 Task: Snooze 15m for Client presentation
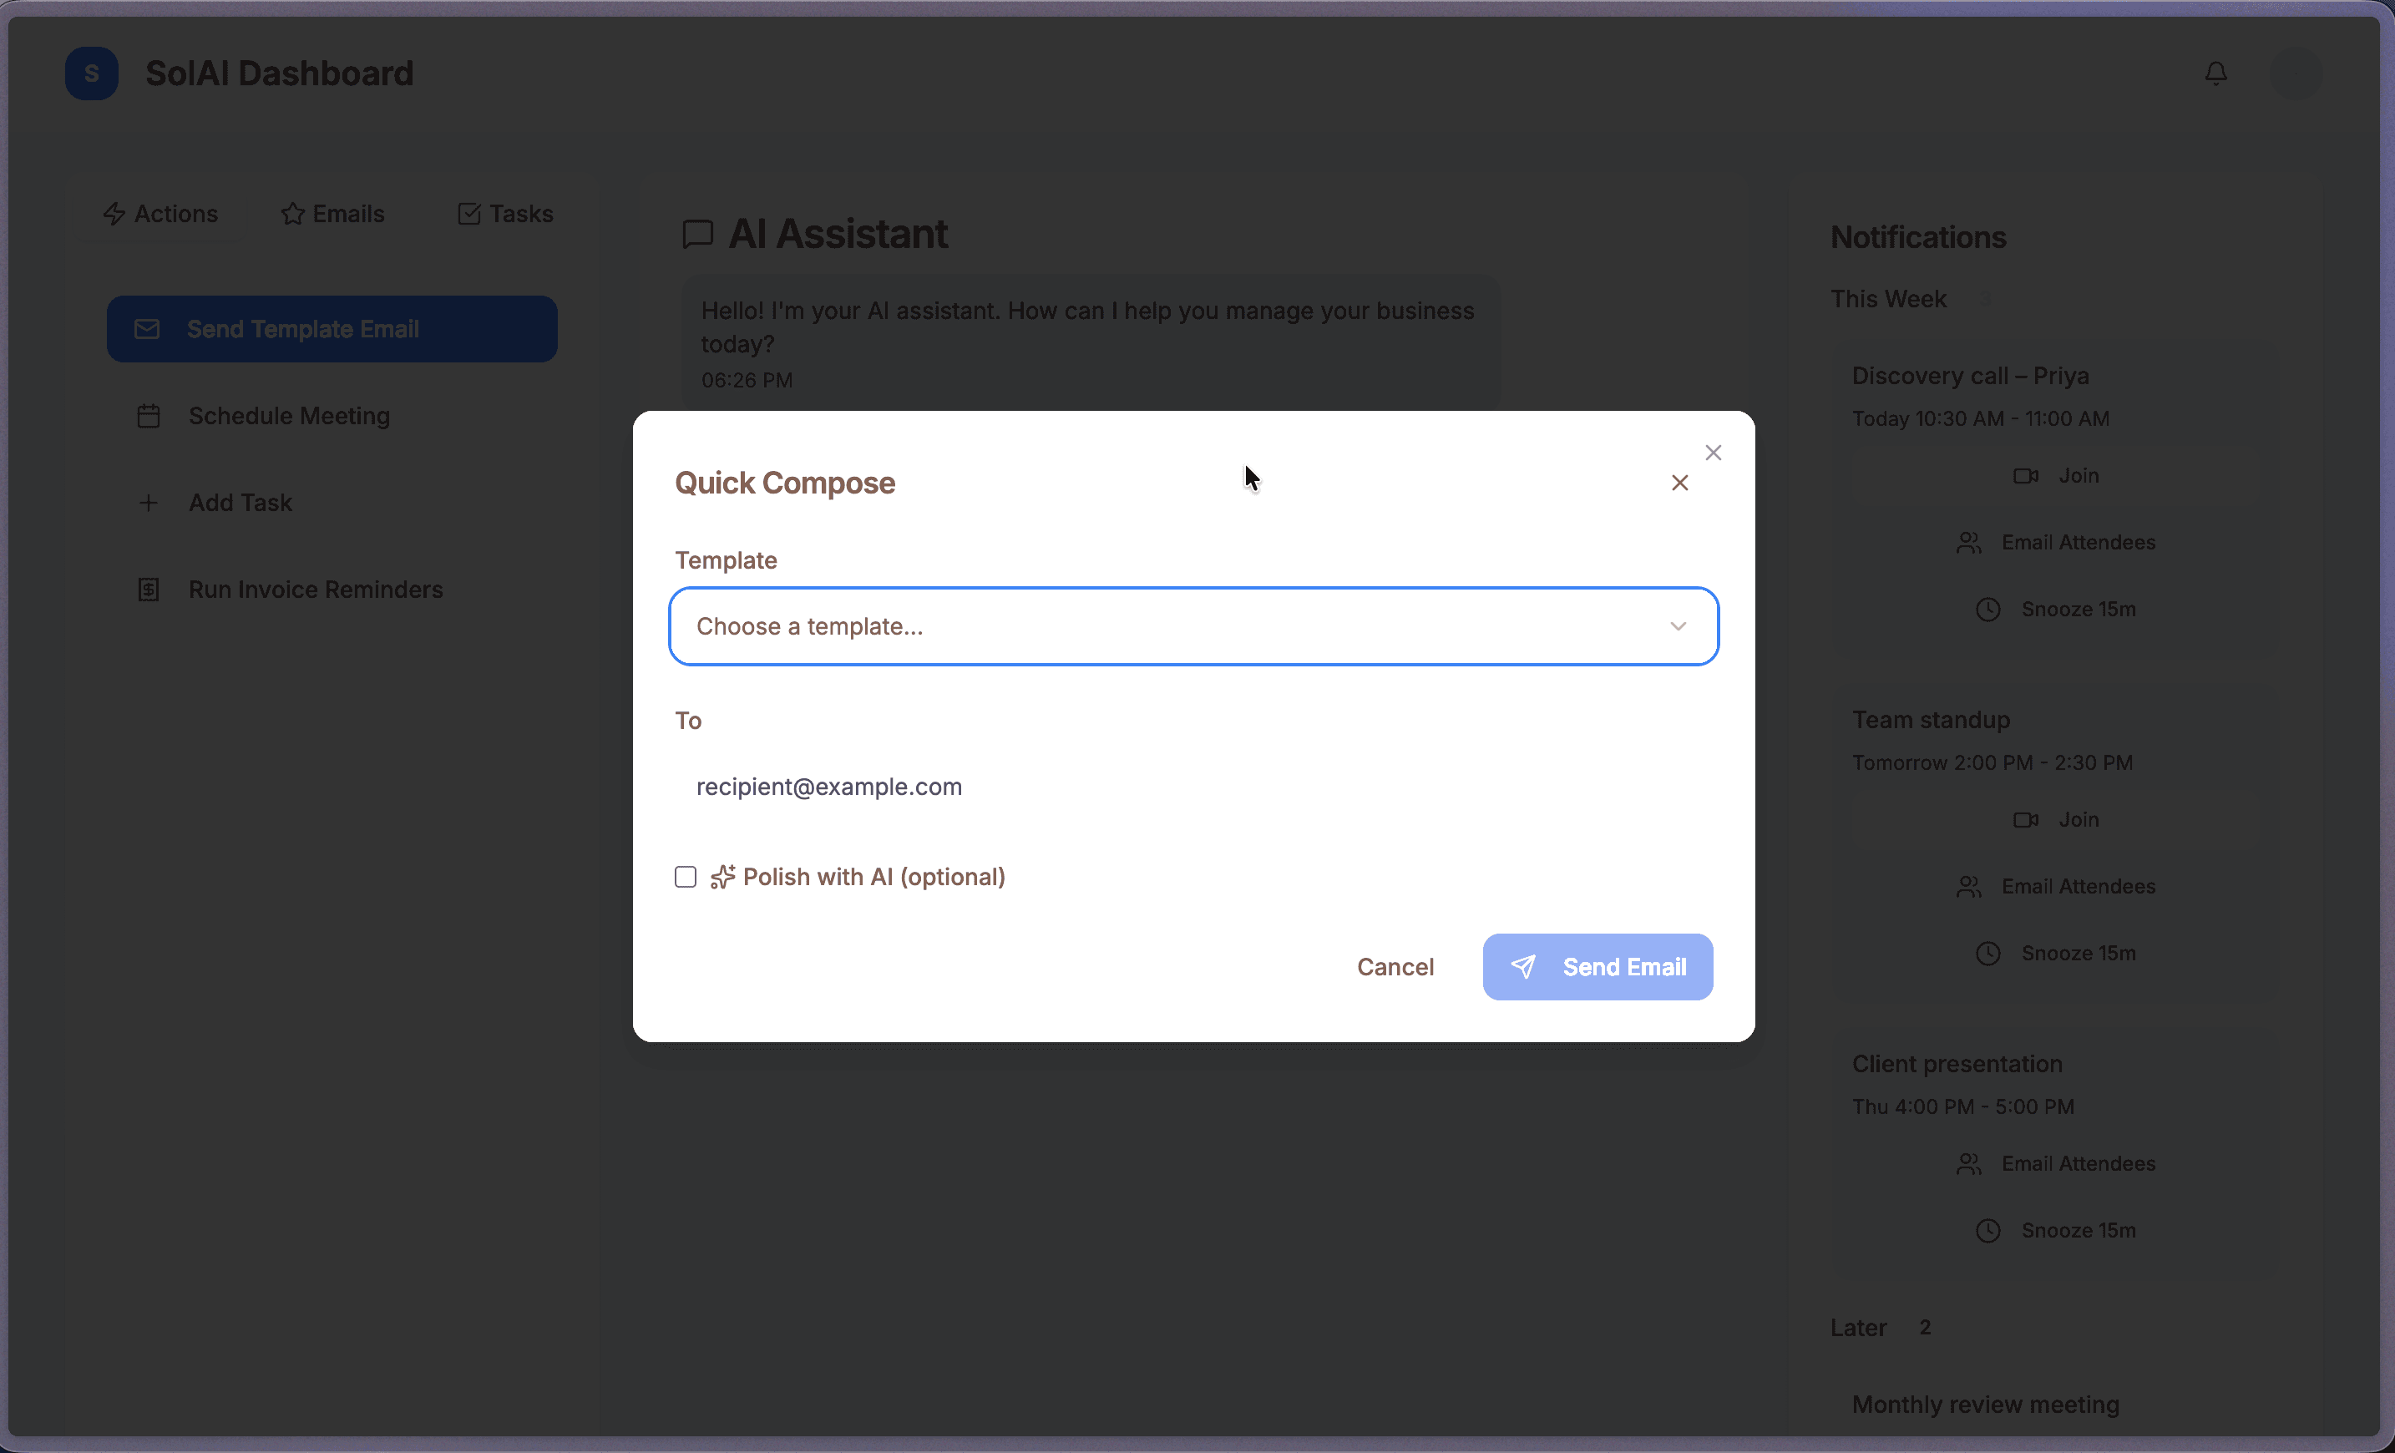[2056, 1230]
